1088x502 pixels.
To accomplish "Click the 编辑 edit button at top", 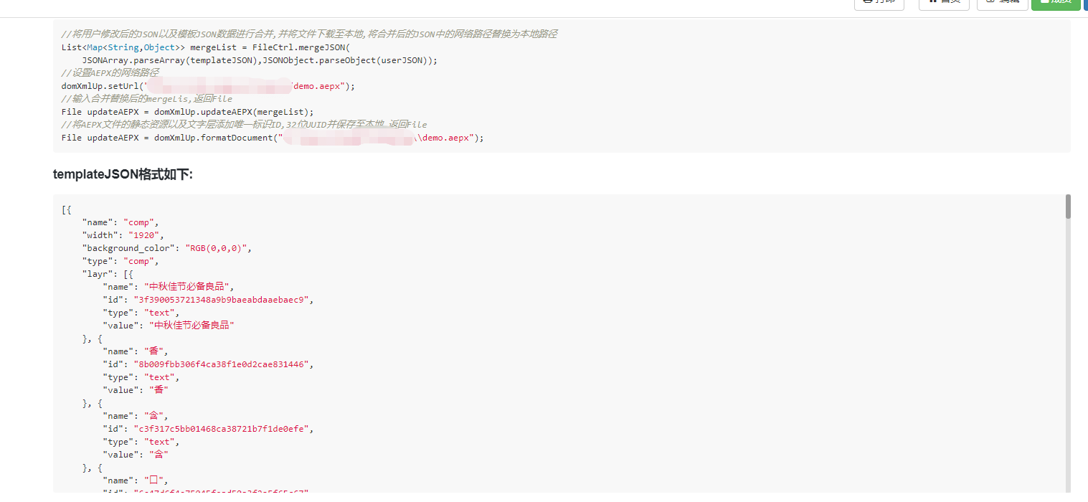I will (x=1003, y=4).
